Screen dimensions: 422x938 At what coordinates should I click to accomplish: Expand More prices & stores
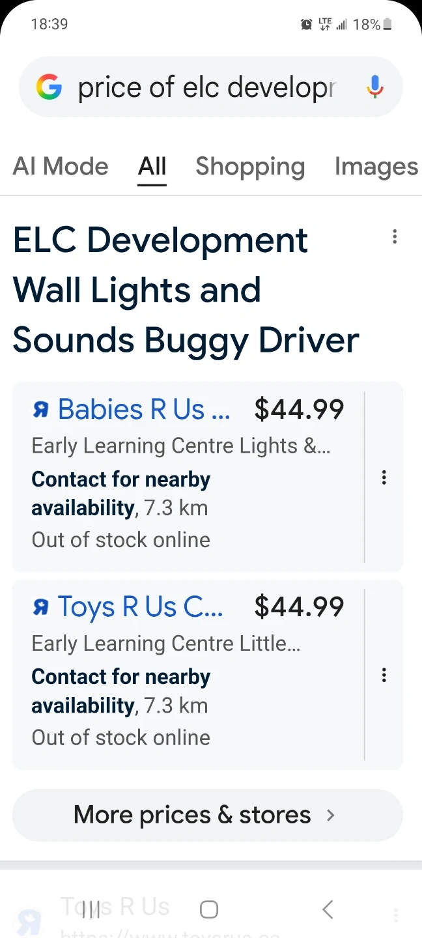(x=207, y=815)
